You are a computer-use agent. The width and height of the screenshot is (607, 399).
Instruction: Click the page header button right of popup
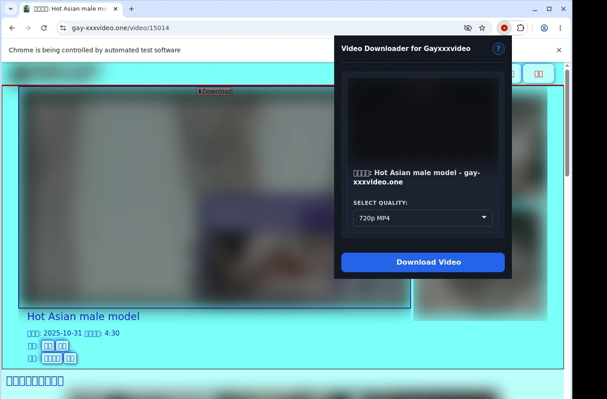[538, 74]
